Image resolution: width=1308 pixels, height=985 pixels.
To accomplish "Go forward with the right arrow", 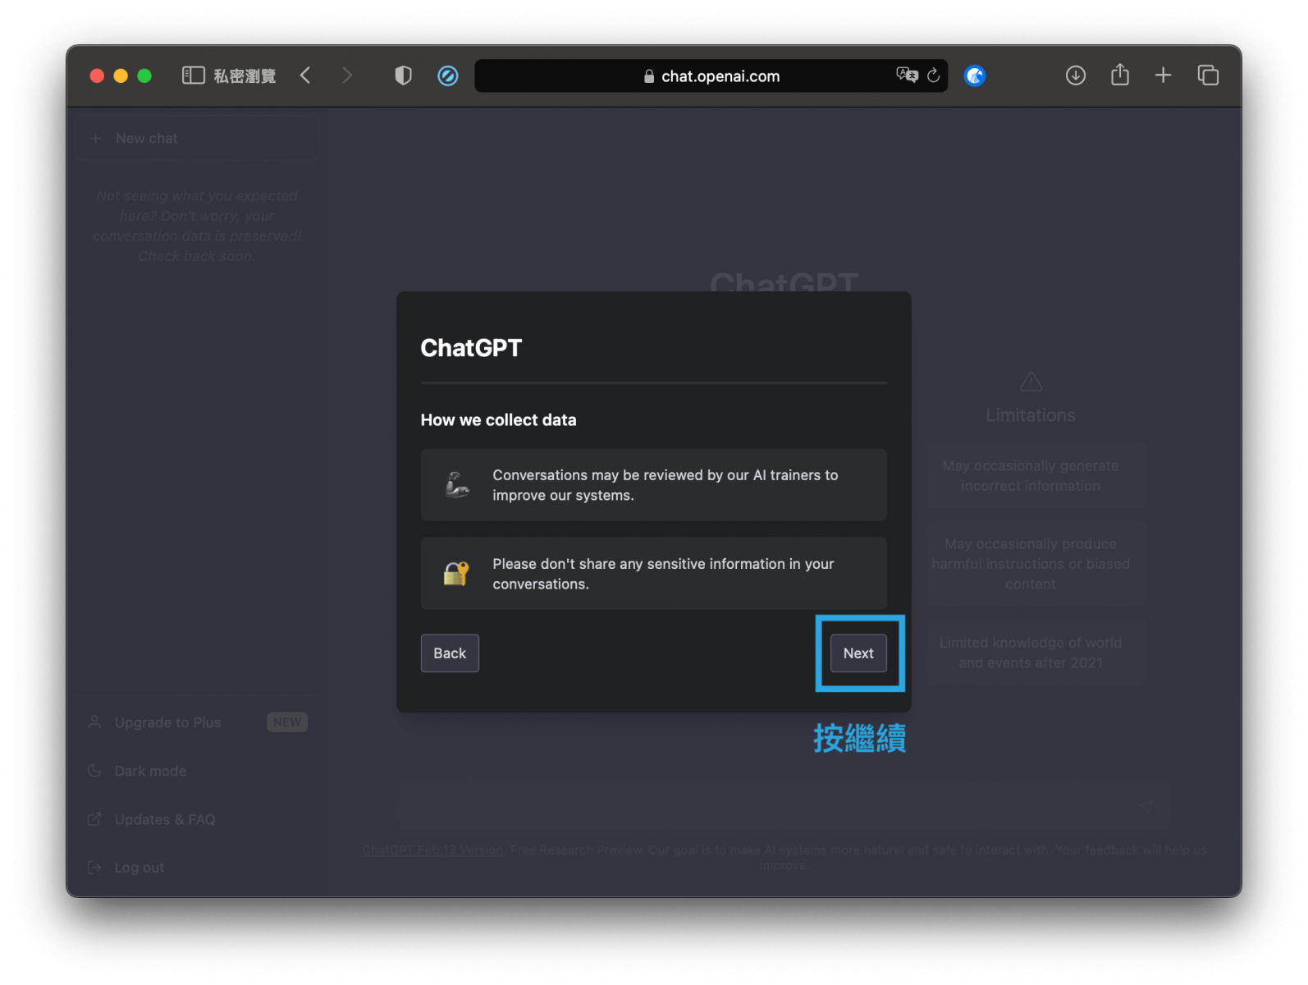I will tap(347, 76).
